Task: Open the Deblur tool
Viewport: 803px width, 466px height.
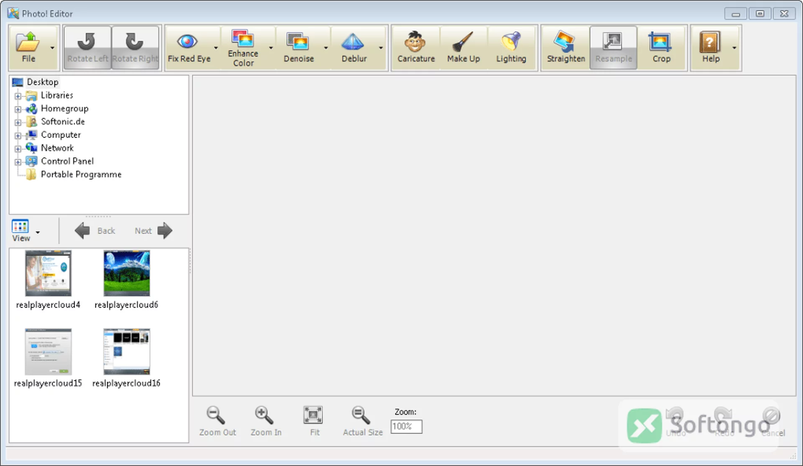Action: click(x=354, y=47)
